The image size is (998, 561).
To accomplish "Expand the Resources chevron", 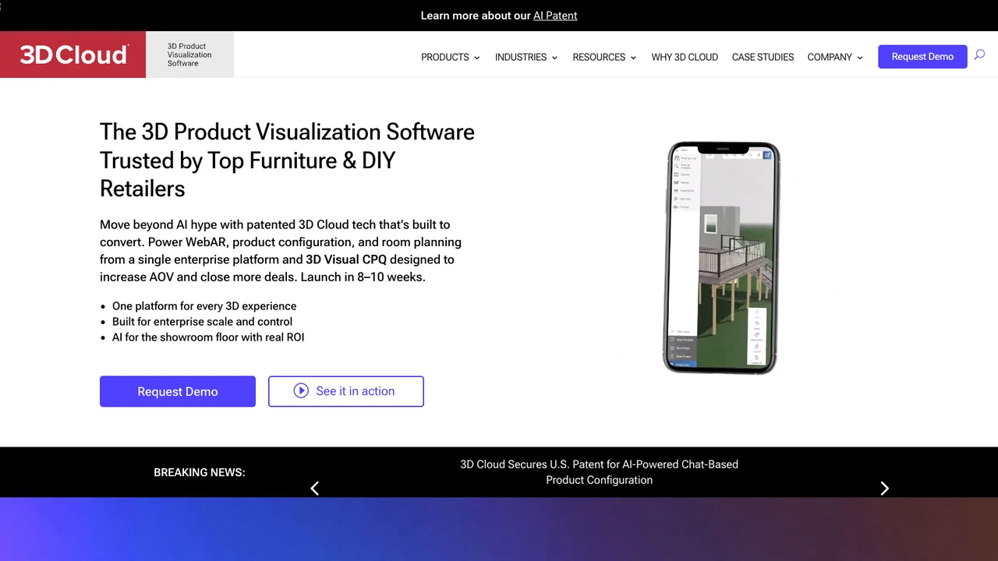I will tap(633, 58).
